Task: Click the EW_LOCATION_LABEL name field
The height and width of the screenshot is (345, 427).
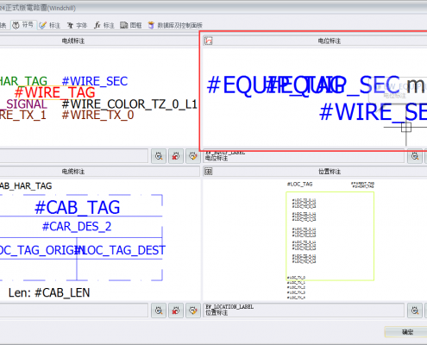Action: 304,310
